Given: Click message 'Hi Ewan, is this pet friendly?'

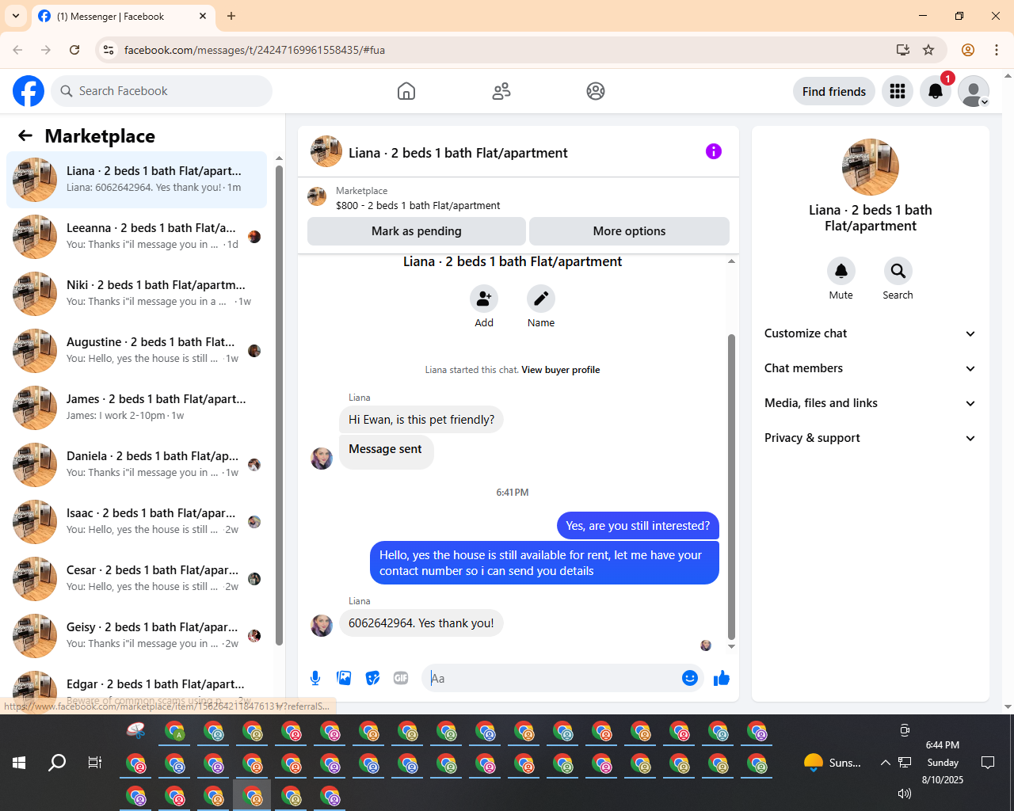Looking at the screenshot, I should pos(421,420).
